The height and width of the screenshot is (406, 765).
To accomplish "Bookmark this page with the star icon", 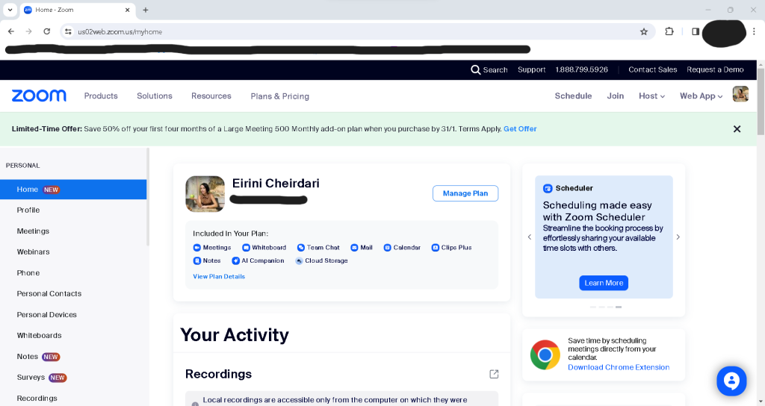I will coord(643,31).
